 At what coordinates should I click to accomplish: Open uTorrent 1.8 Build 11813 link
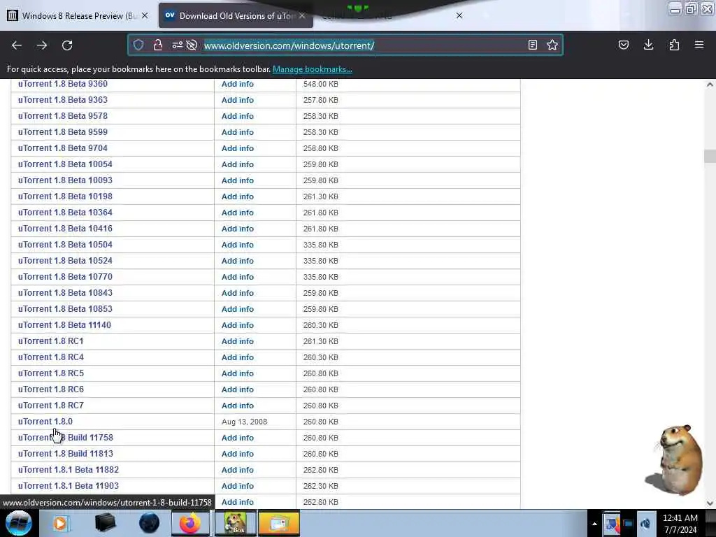click(66, 453)
